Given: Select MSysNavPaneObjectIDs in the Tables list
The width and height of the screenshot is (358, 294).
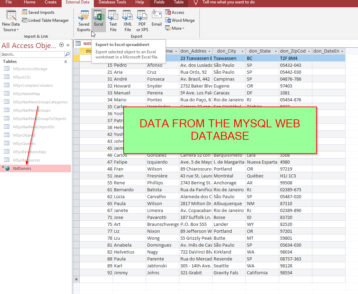Looking at the screenshot, I should click(x=34, y=127).
